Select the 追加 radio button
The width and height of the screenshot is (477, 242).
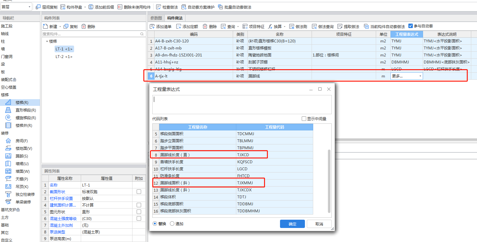[172, 224]
